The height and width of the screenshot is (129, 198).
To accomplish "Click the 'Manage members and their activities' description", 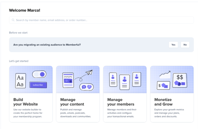I will (x=122, y=113).
